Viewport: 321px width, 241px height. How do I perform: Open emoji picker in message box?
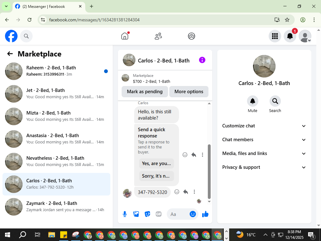[x=193, y=214]
